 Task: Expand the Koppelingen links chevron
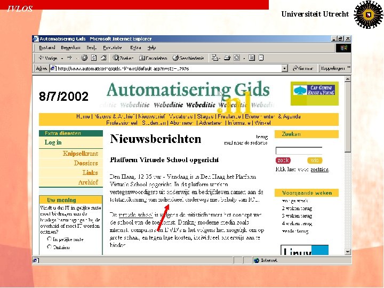[x=349, y=68]
